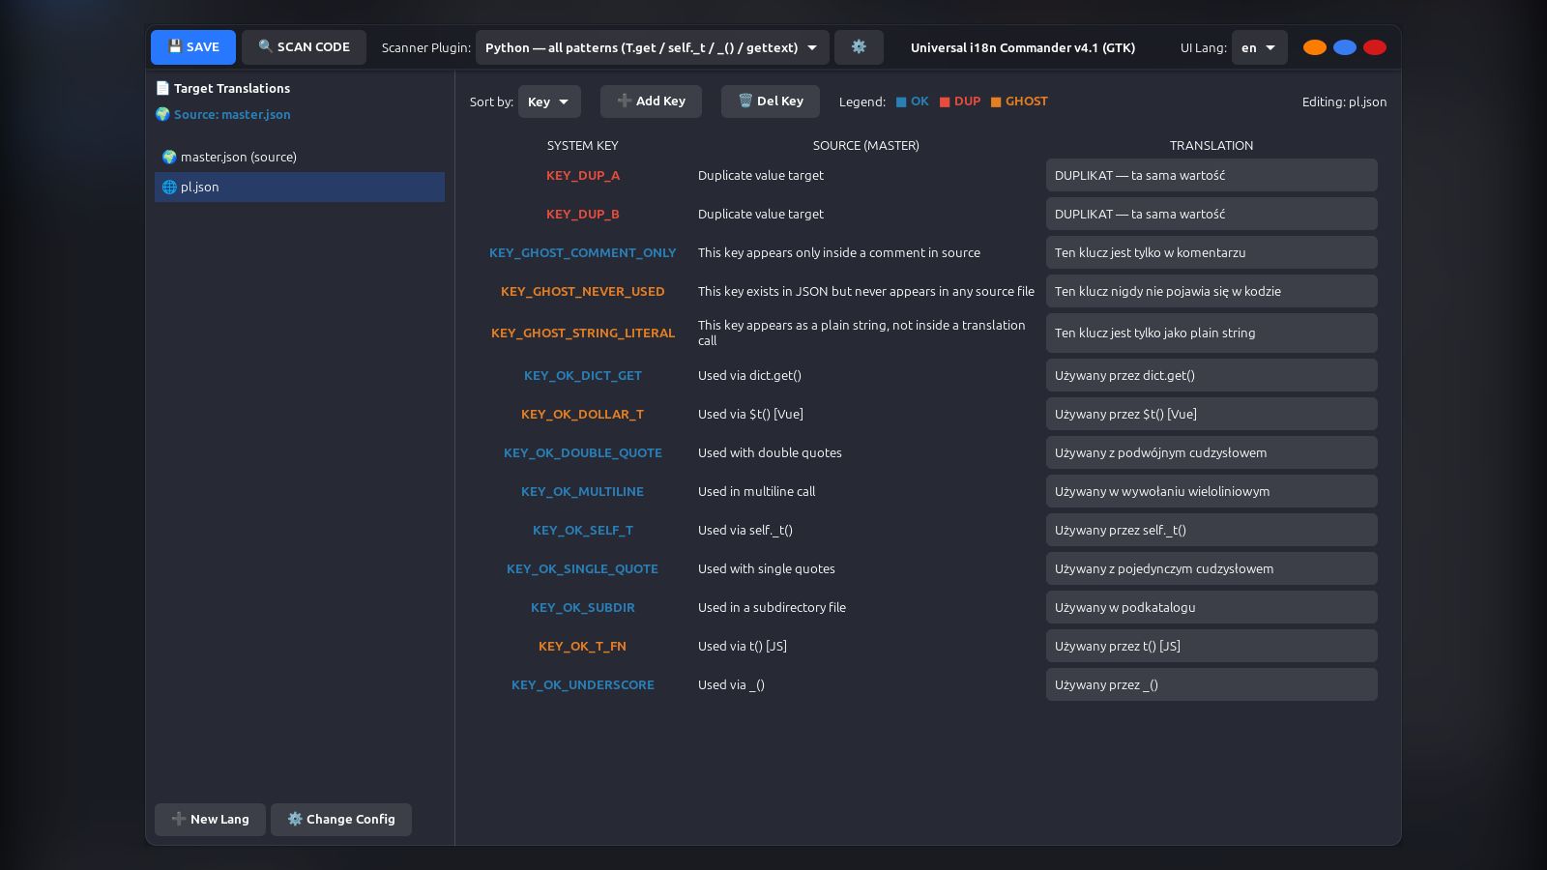Edit the KEY_OK_DOLLAR_T translation field

pos(1211,414)
